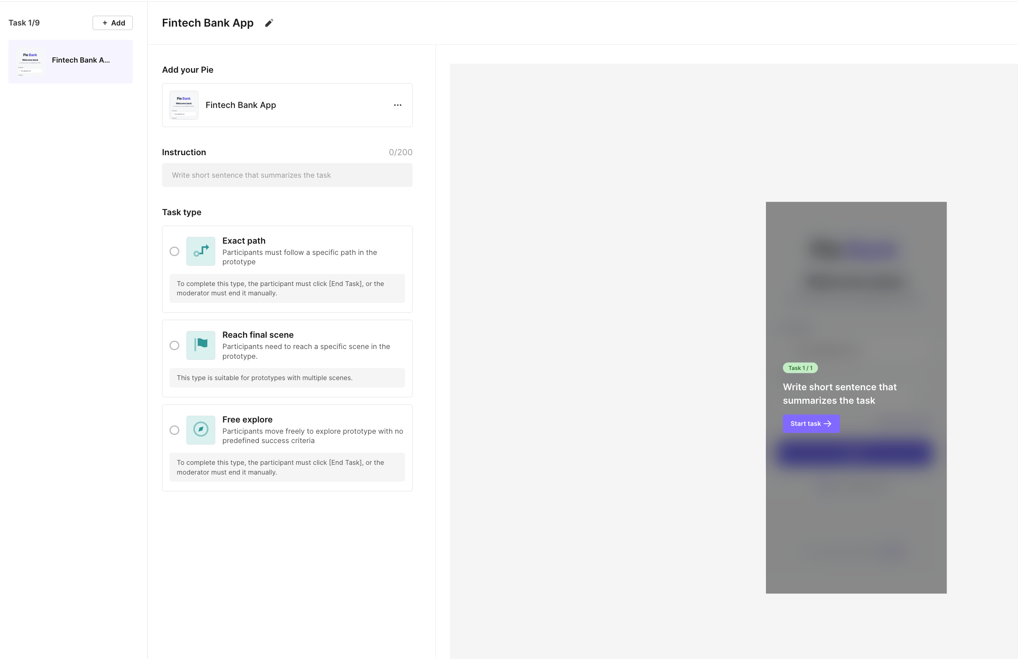Click the Task 1 / 1 green badge
Image resolution: width=1018 pixels, height=659 pixels.
tap(800, 368)
